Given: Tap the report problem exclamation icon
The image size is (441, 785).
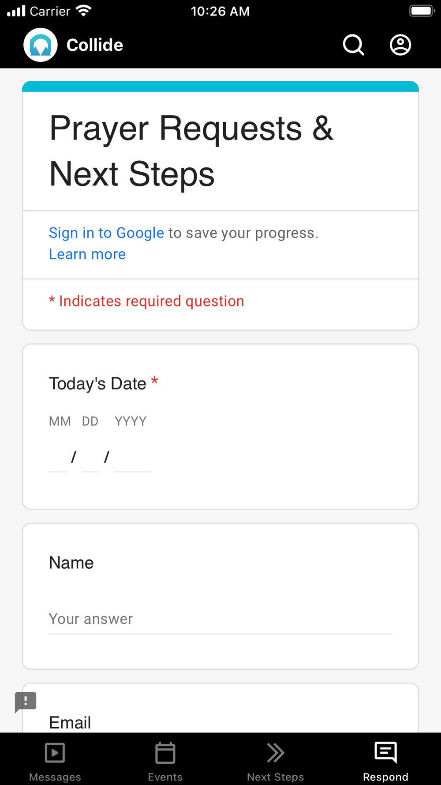Looking at the screenshot, I should tap(26, 701).
